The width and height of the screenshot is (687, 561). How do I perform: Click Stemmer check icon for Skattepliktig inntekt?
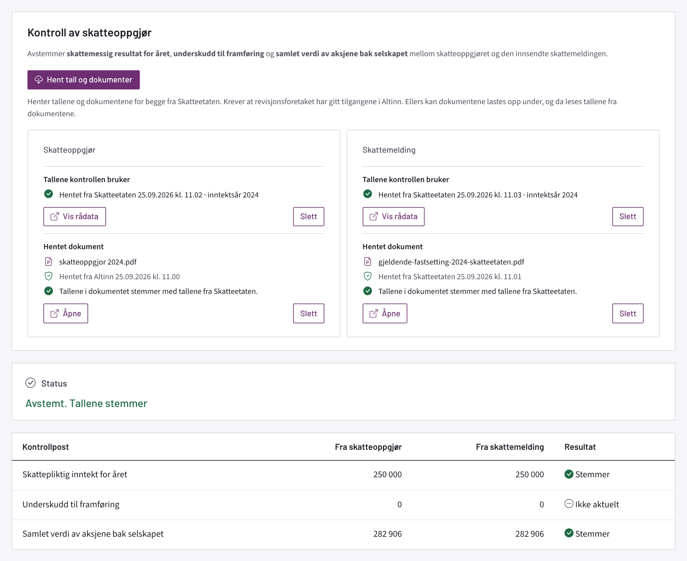tap(569, 474)
